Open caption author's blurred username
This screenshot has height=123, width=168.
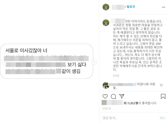[118, 21]
